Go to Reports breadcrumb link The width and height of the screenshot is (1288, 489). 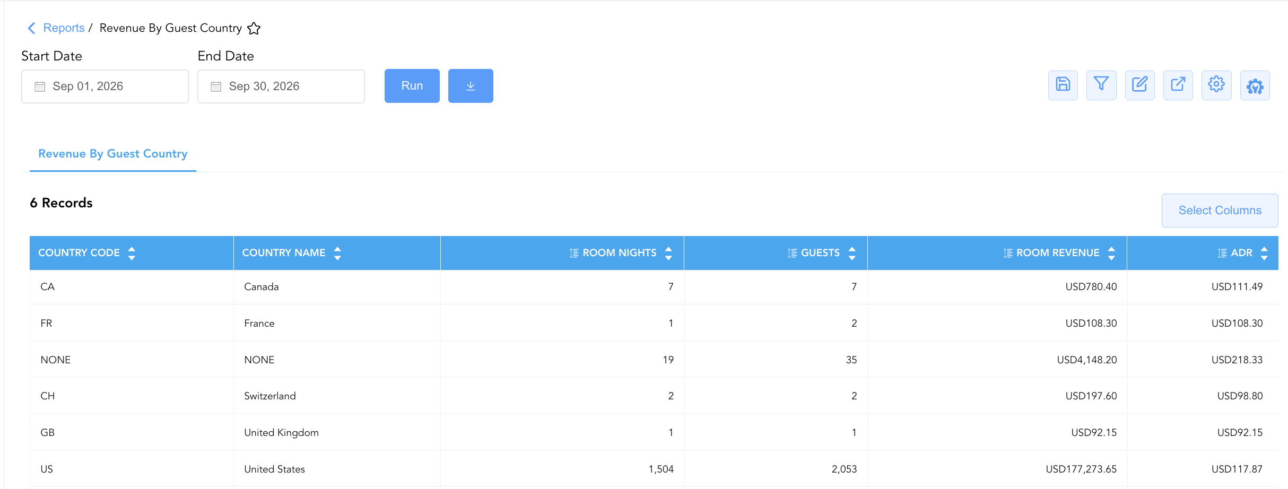tap(64, 28)
